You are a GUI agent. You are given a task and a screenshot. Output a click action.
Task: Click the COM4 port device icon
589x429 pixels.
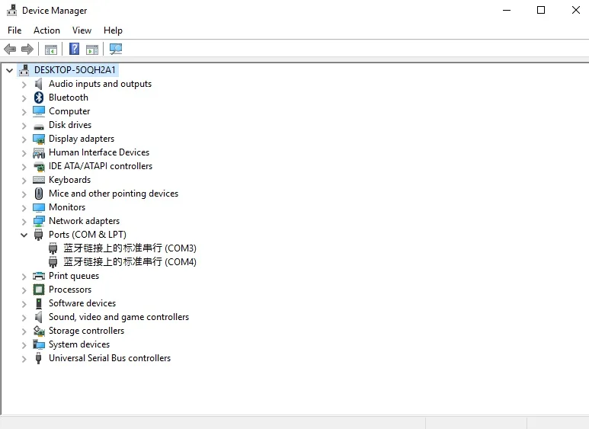click(53, 262)
